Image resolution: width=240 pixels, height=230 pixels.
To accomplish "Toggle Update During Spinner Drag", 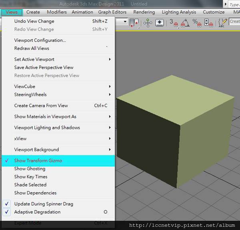I will (44, 204).
